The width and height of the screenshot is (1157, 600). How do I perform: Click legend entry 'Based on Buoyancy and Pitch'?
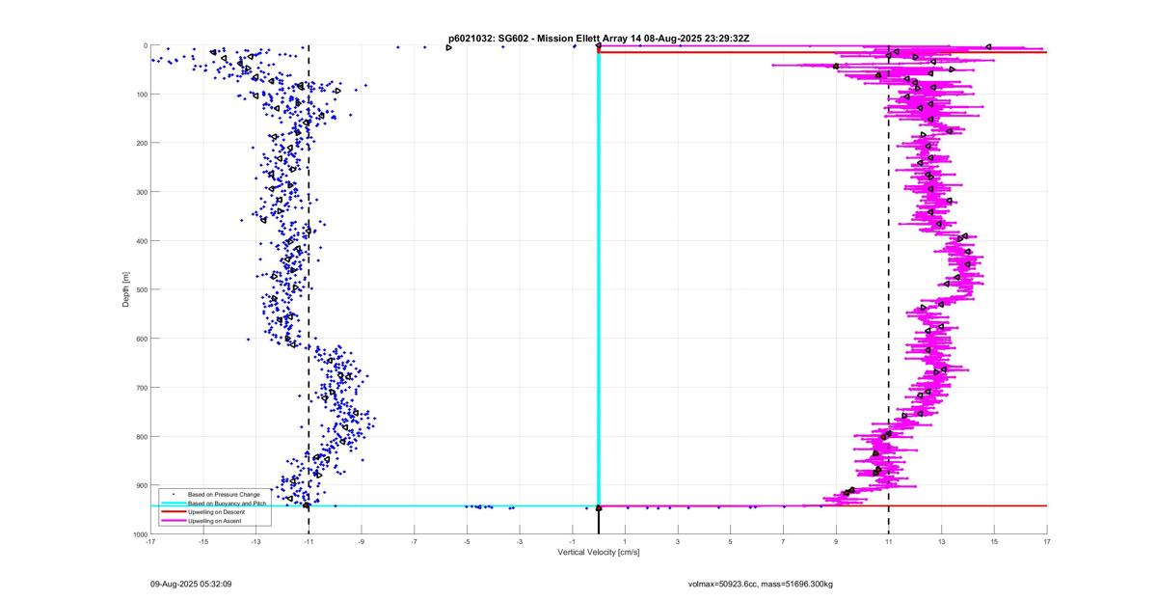tap(227, 504)
